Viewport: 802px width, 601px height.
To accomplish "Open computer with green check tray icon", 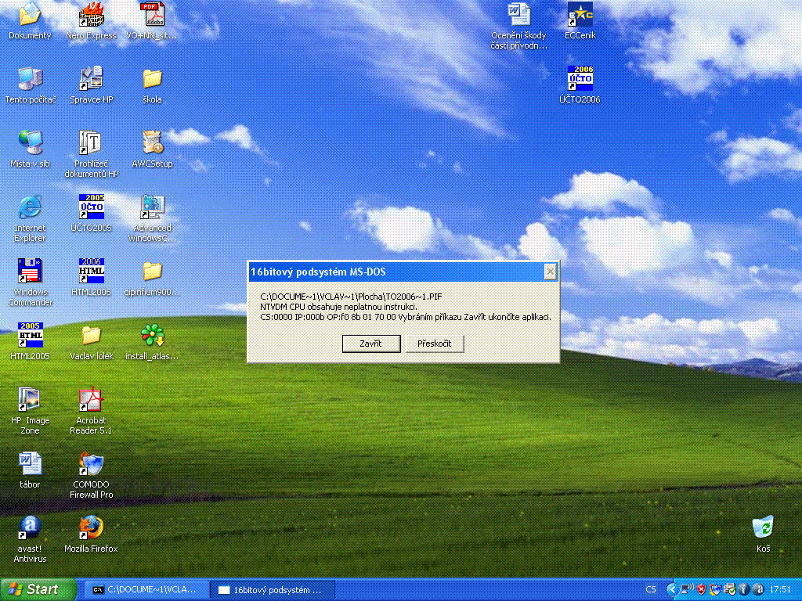I will [729, 589].
